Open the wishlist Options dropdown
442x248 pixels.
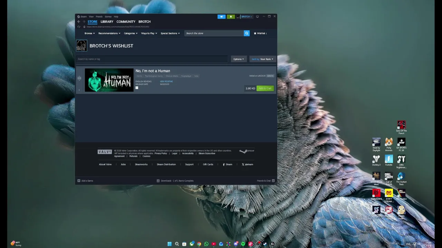pyautogui.click(x=238, y=59)
